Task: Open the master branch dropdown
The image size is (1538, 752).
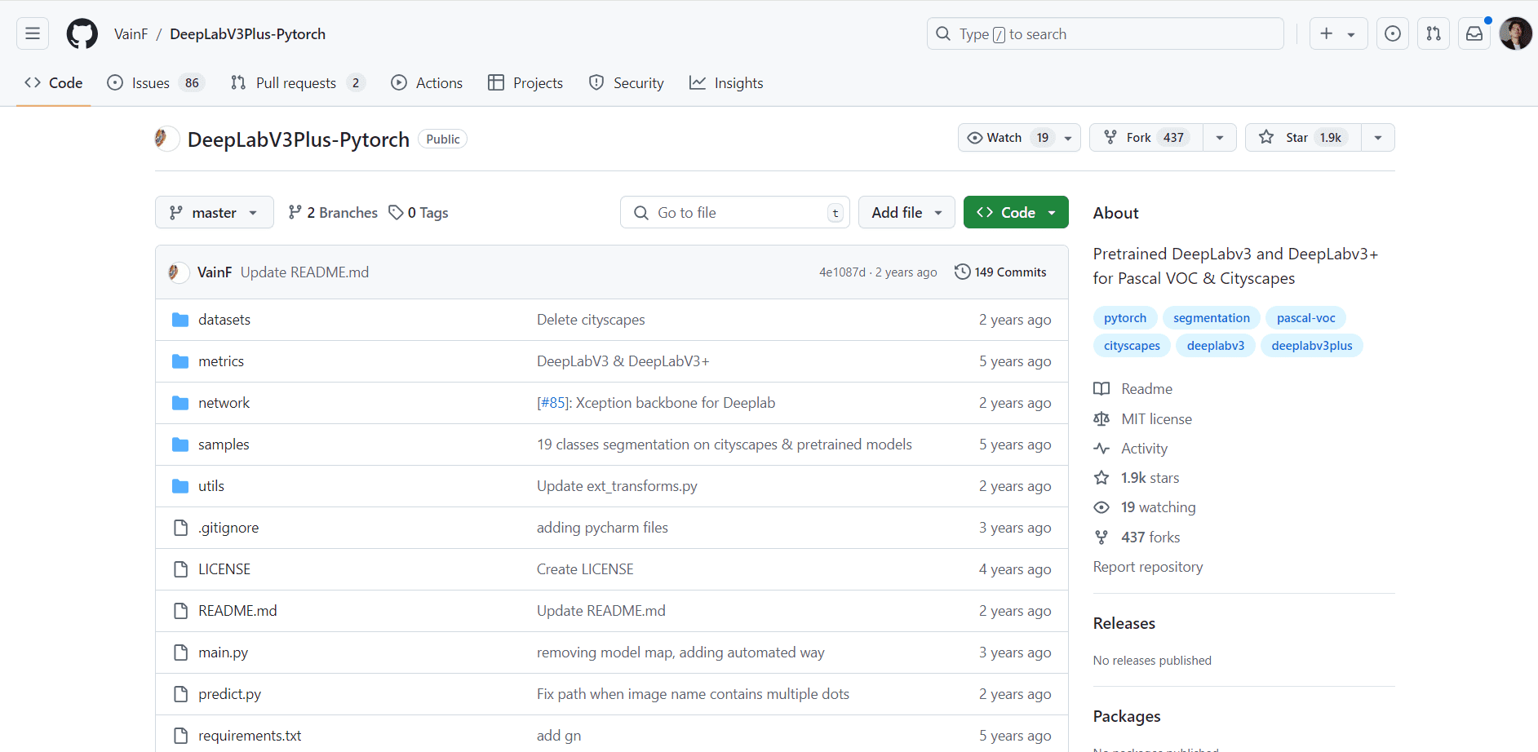Action: coord(214,212)
